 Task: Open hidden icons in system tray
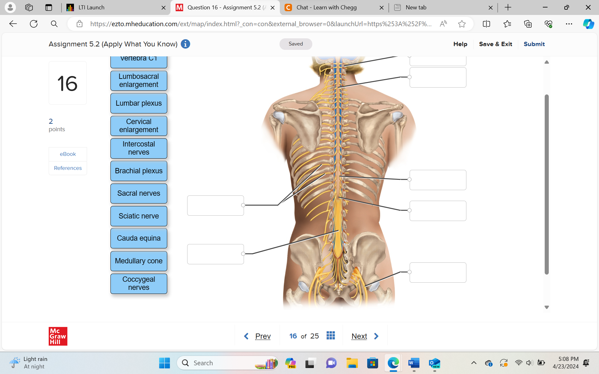474,363
